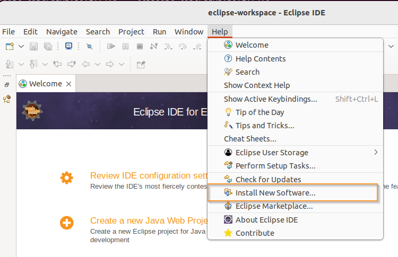Open the Forward history dropdown arrow
This screenshot has width=398, height=257.
[x=122, y=64]
